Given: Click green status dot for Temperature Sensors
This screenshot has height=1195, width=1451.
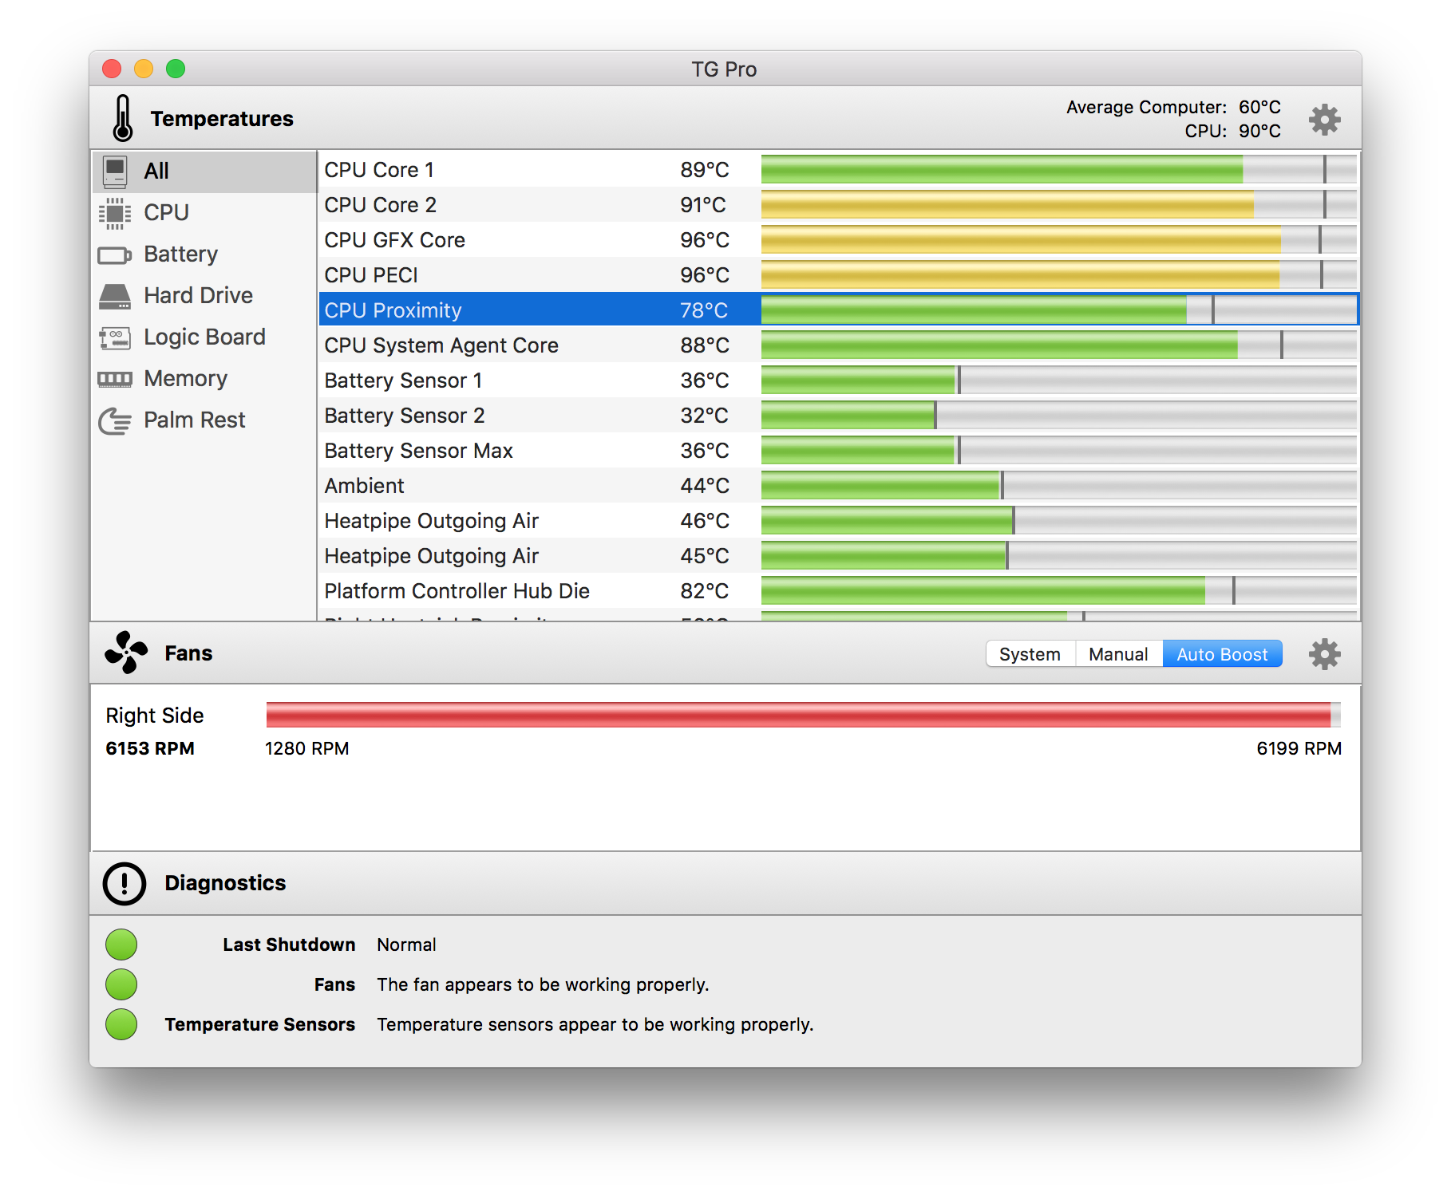Looking at the screenshot, I should point(121,1024).
